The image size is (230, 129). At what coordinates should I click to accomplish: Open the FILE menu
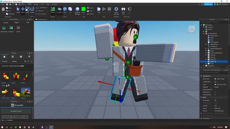(3, 4)
